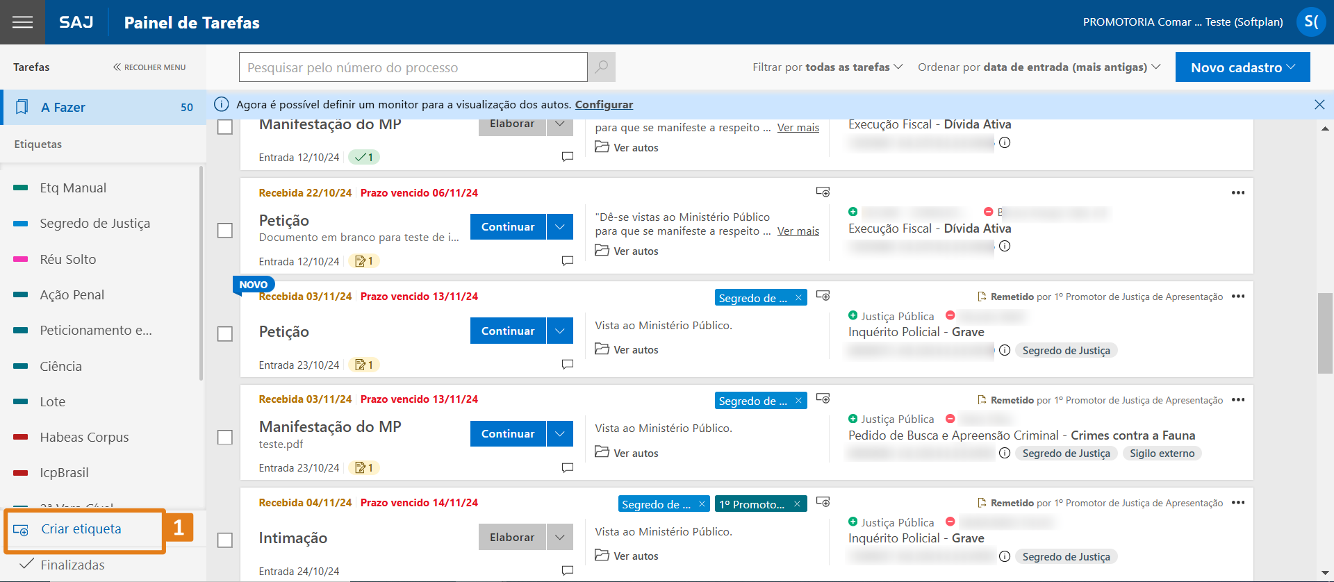Check the box for Manifestação do MP teste.pdf task
The height and width of the screenshot is (582, 1334).
[225, 437]
